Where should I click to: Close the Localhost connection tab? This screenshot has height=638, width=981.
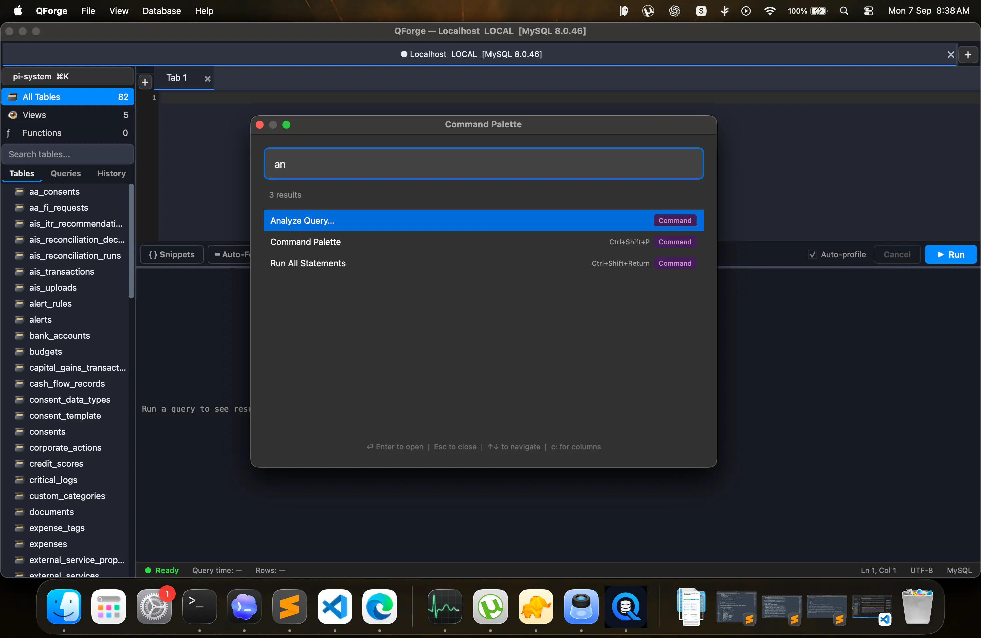pyautogui.click(x=951, y=54)
